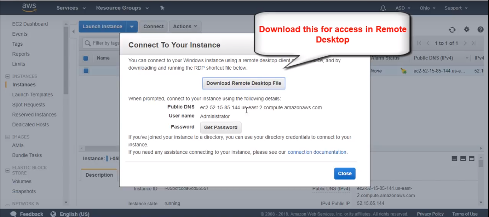Collapse the INSTANCES sidebar section
The height and width of the screenshot is (217, 489).
click(7, 76)
